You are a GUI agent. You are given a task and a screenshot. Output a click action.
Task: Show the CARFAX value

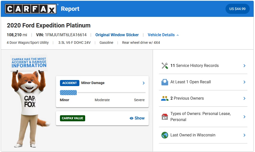pos(137,118)
